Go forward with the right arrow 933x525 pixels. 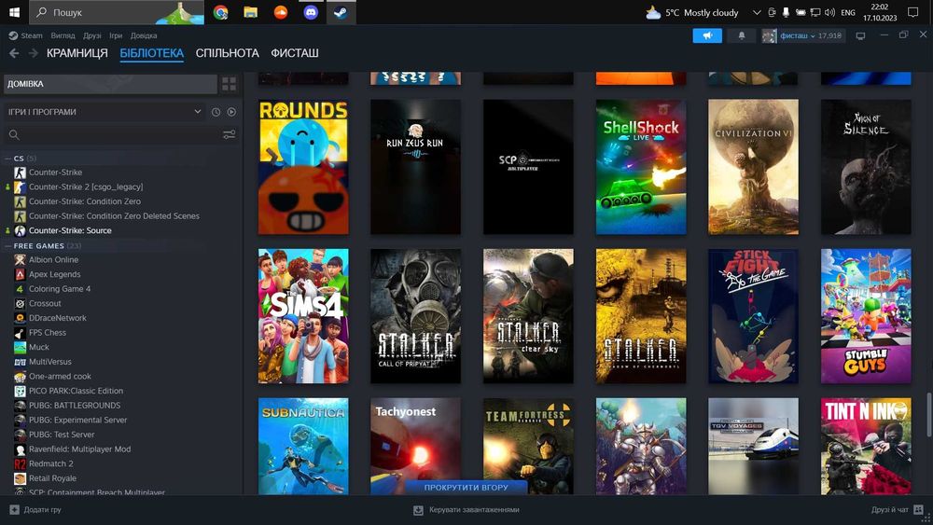[34, 53]
